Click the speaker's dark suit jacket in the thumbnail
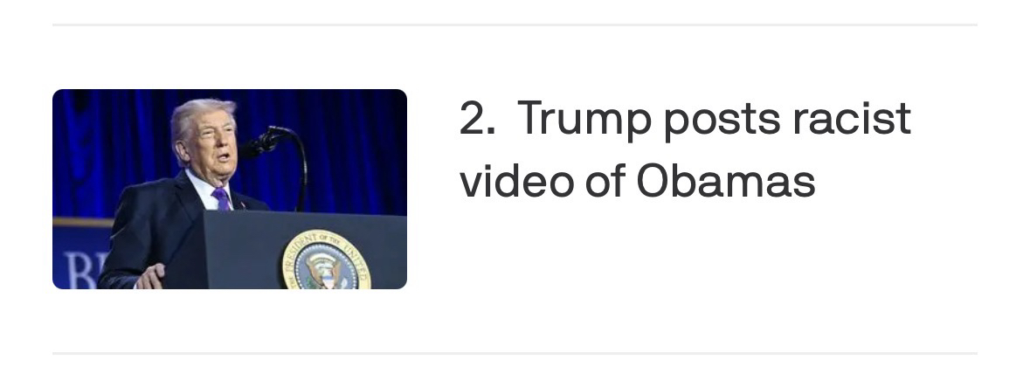This screenshot has width=1030, height=374. (151, 230)
